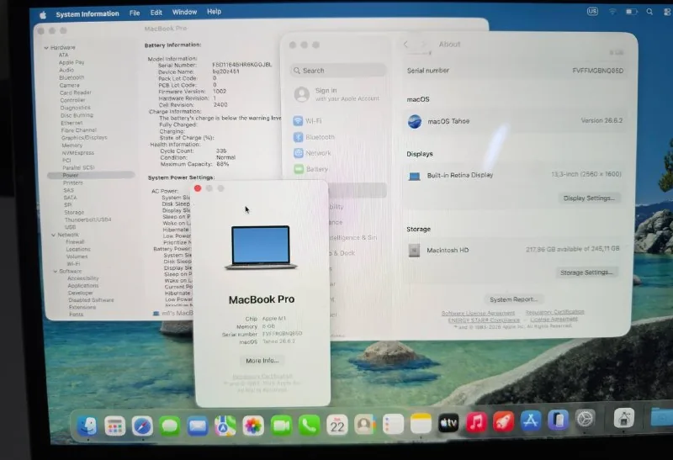Screen dimensions: 673x460
Task: Open the App Store from the Dock
Action: 531,420
